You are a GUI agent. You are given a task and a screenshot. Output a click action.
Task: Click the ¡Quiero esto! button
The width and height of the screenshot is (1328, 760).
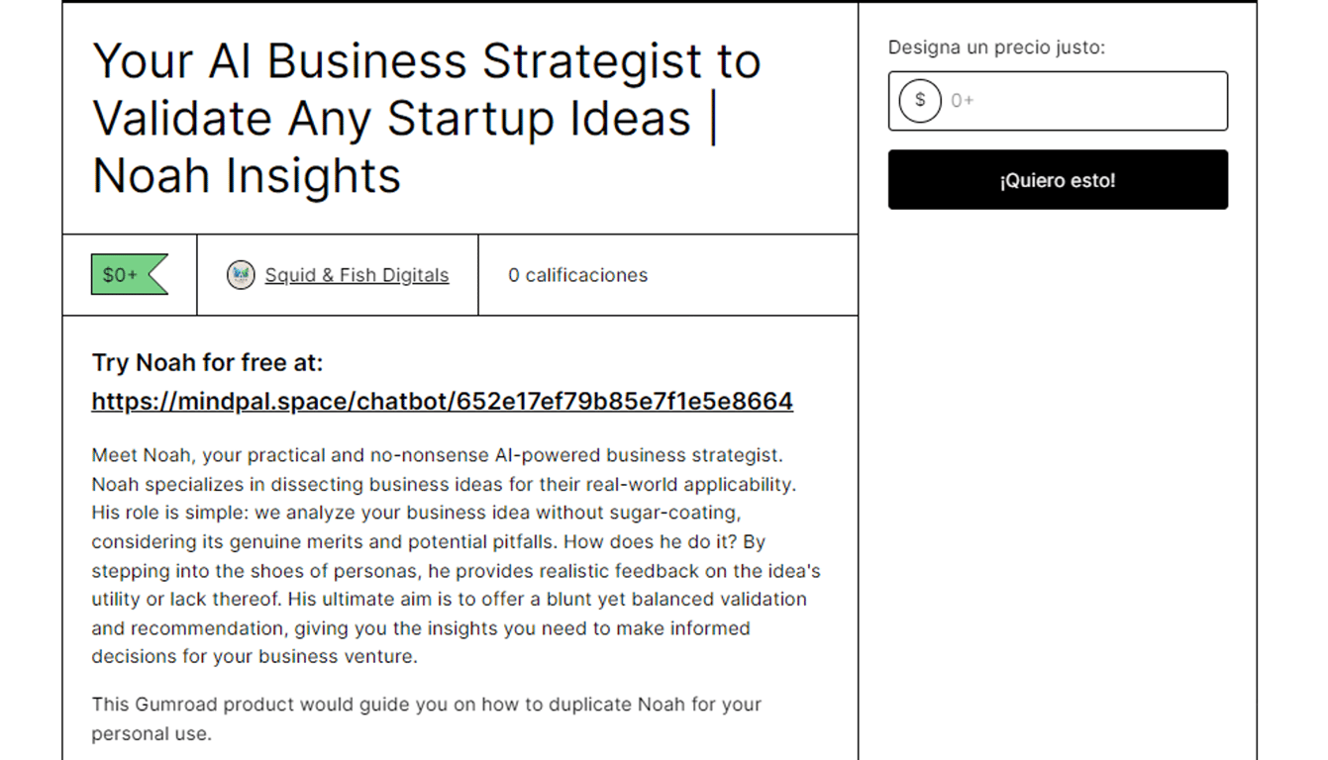1058,180
